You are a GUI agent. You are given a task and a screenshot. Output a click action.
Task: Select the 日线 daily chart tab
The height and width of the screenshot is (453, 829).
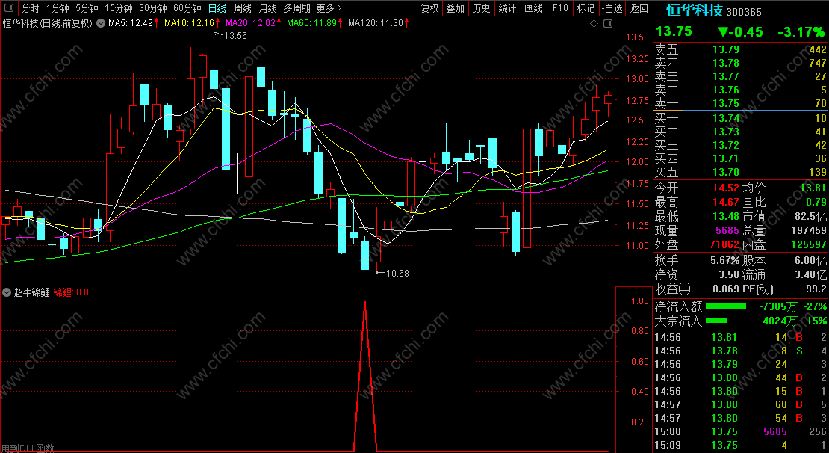coord(217,8)
